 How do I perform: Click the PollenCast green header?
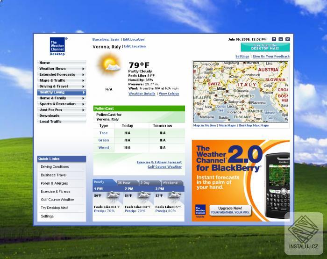(139, 108)
